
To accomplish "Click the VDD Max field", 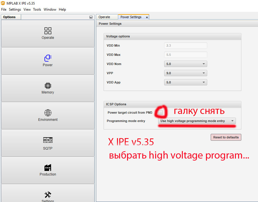I will pyautogui.click(x=186, y=55).
